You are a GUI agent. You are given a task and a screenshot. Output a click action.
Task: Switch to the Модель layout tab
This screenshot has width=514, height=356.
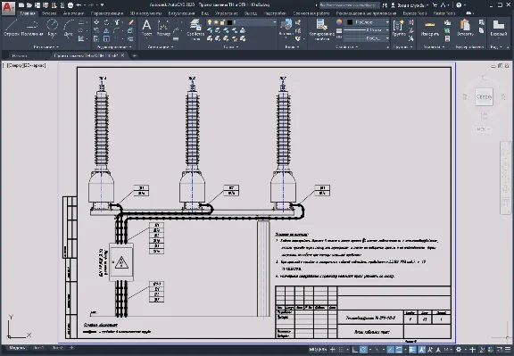coord(16,348)
